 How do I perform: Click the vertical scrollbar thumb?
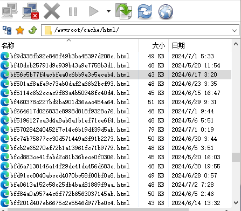[236, 158]
